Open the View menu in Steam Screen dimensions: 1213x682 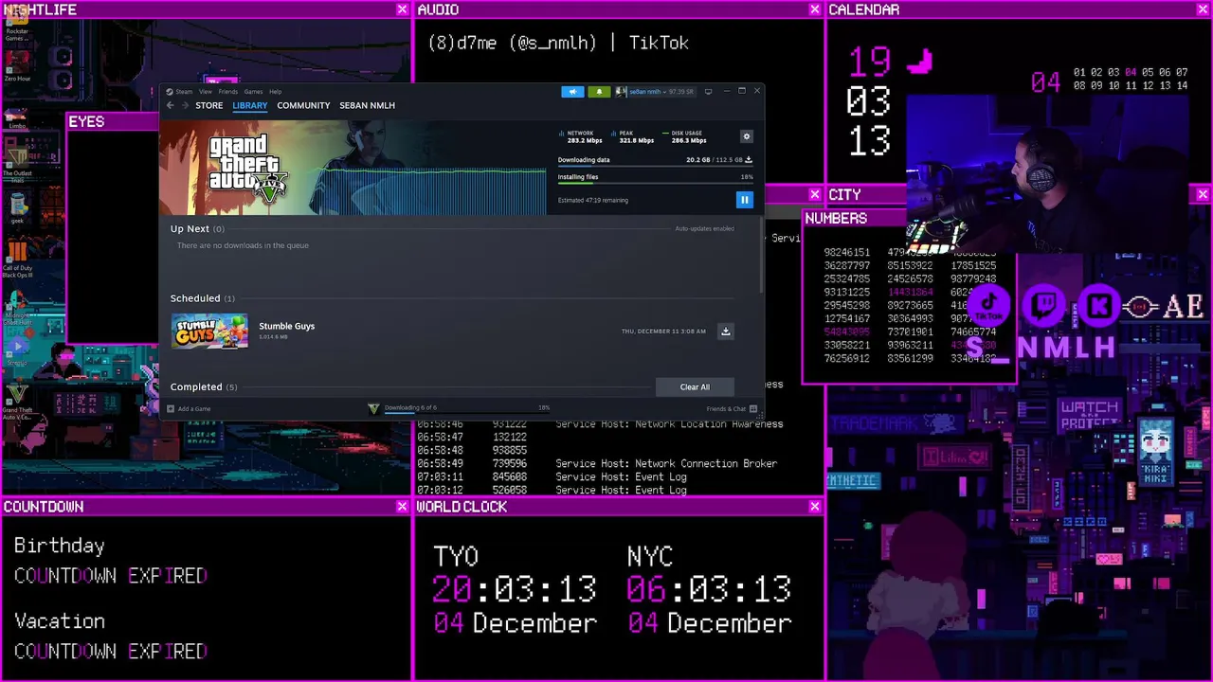[205, 92]
